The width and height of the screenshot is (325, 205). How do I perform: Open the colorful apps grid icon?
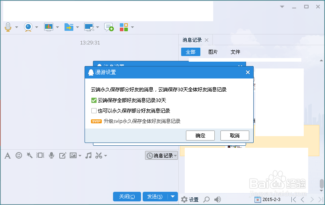coord(124,27)
